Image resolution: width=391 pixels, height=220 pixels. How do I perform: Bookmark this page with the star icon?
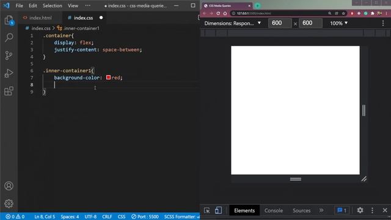(x=343, y=13)
